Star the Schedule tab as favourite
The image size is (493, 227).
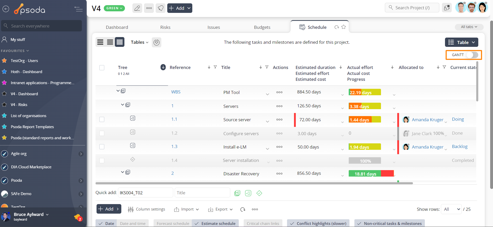tap(344, 27)
